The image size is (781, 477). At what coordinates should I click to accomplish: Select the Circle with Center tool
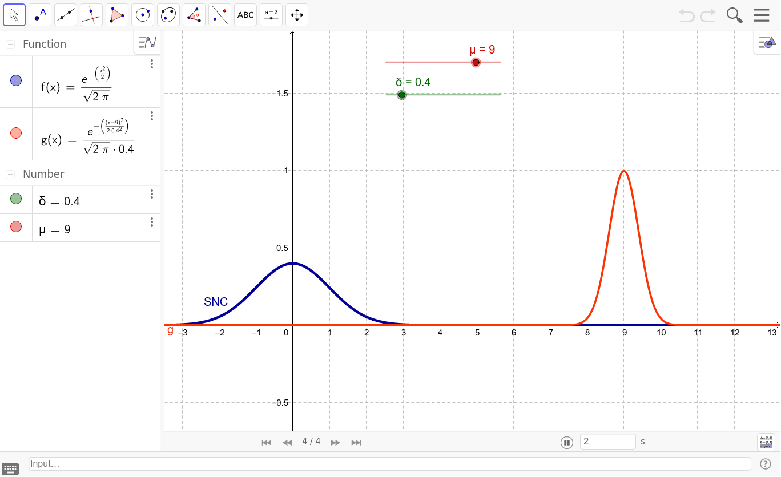click(143, 15)
